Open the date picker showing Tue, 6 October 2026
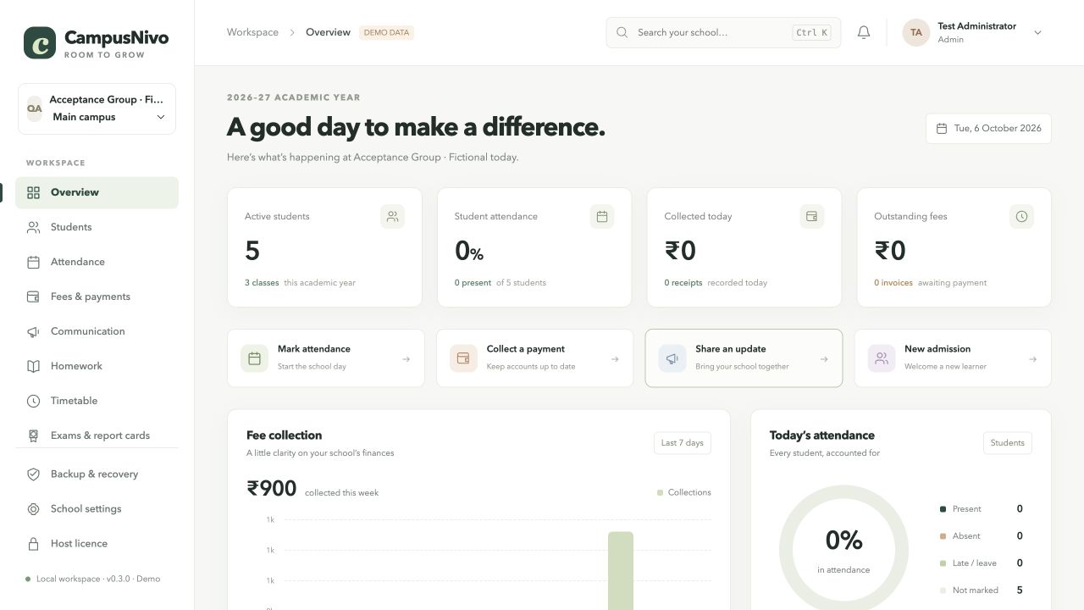The width and height of the screenshot is (1084, 610). pyautogui.click(x=988, y=129)
